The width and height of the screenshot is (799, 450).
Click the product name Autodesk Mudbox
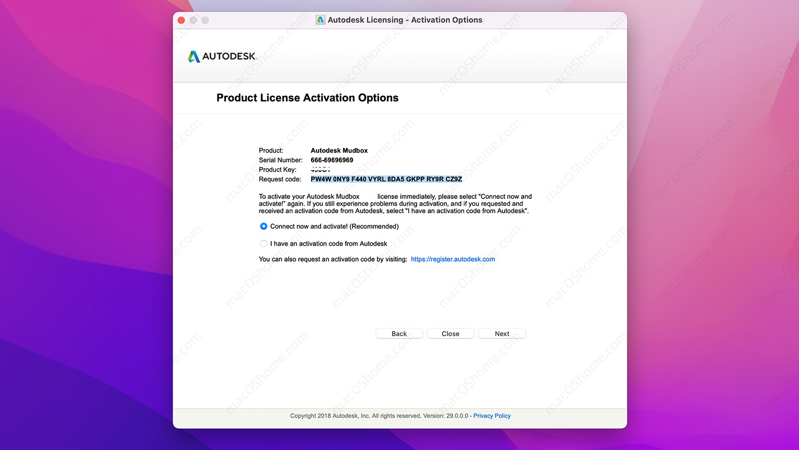(339, 151)
